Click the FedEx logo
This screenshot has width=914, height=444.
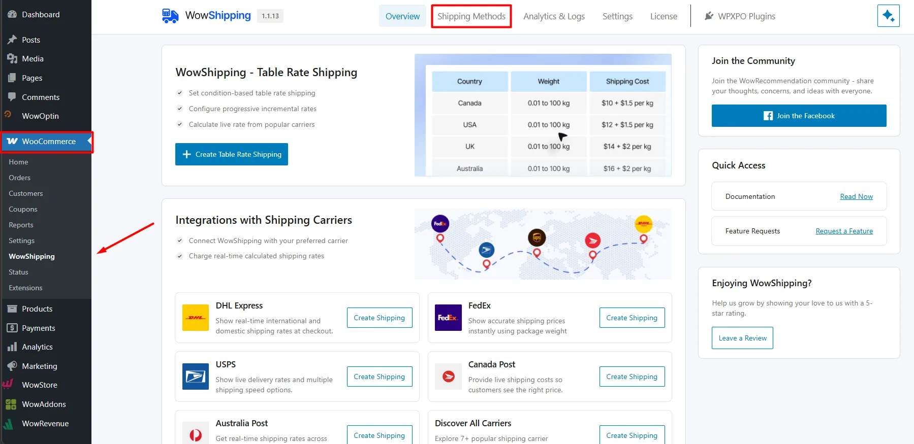coord(449,318)
